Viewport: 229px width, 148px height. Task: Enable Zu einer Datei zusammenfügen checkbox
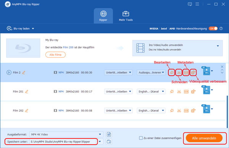141,138
